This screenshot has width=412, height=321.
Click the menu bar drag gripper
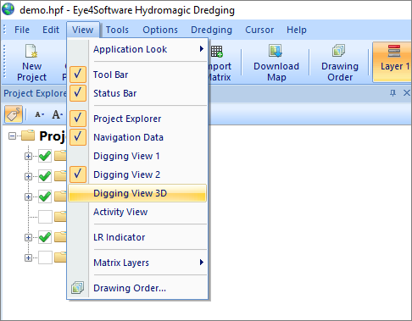pos(4,30)
